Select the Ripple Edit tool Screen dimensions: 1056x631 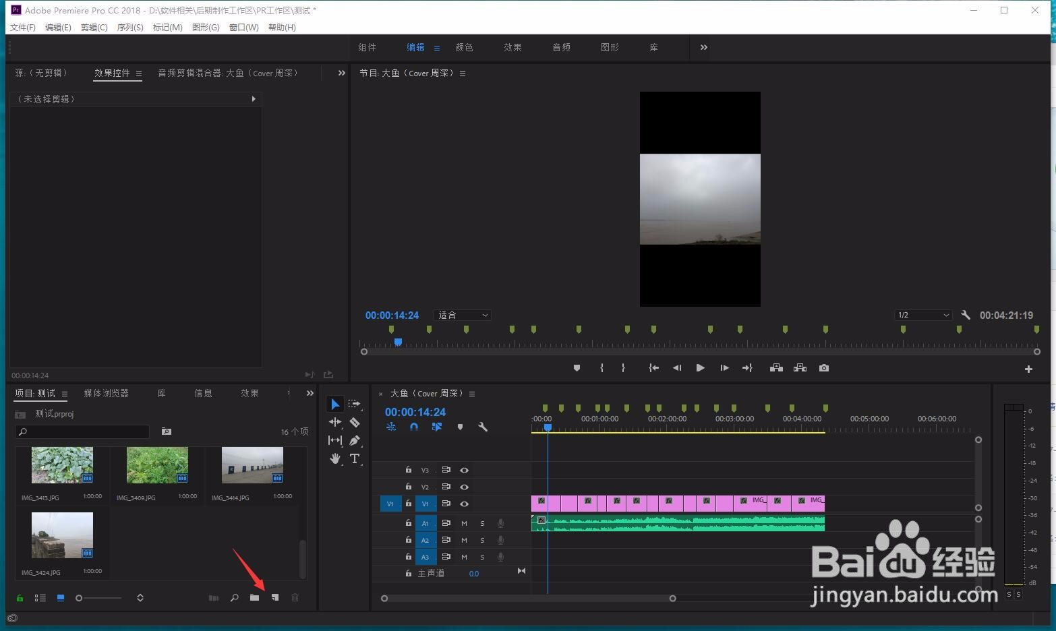click(335, 422)
